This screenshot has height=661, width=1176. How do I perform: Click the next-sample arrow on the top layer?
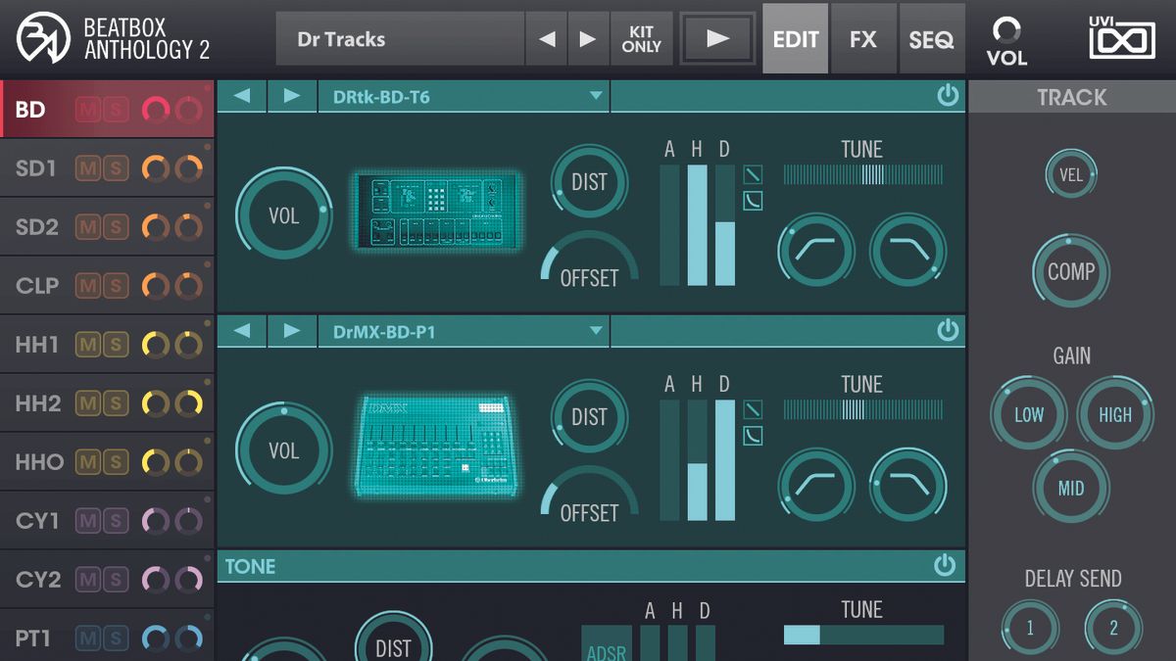(291, 97)
